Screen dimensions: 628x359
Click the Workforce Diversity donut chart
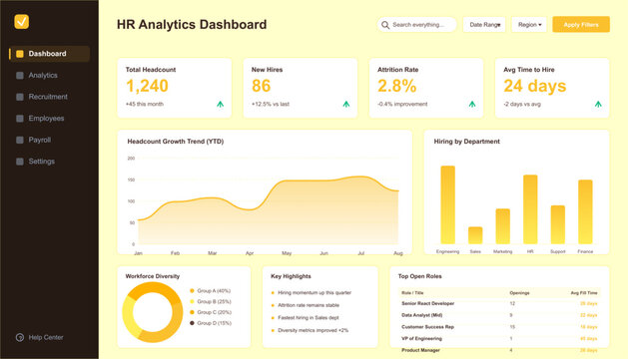click(152, 312)
